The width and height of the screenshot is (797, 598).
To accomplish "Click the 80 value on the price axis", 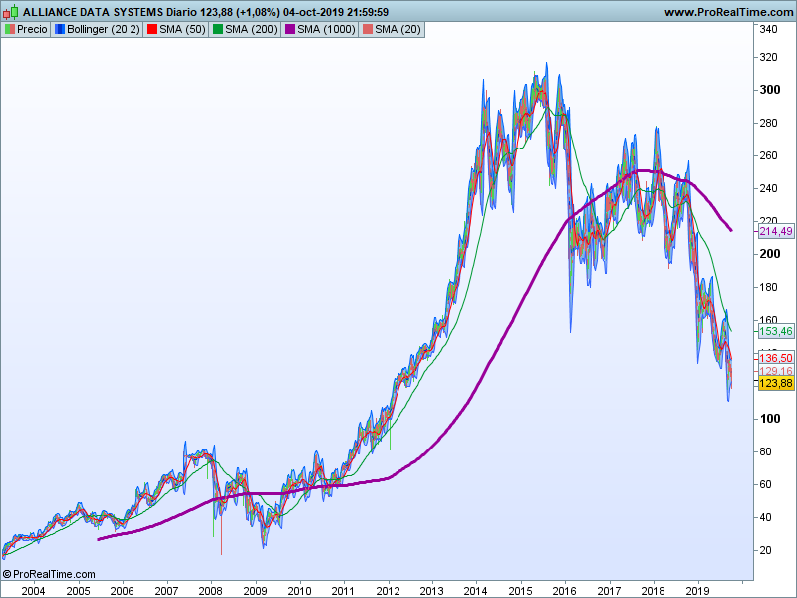I will coord(765,451).
